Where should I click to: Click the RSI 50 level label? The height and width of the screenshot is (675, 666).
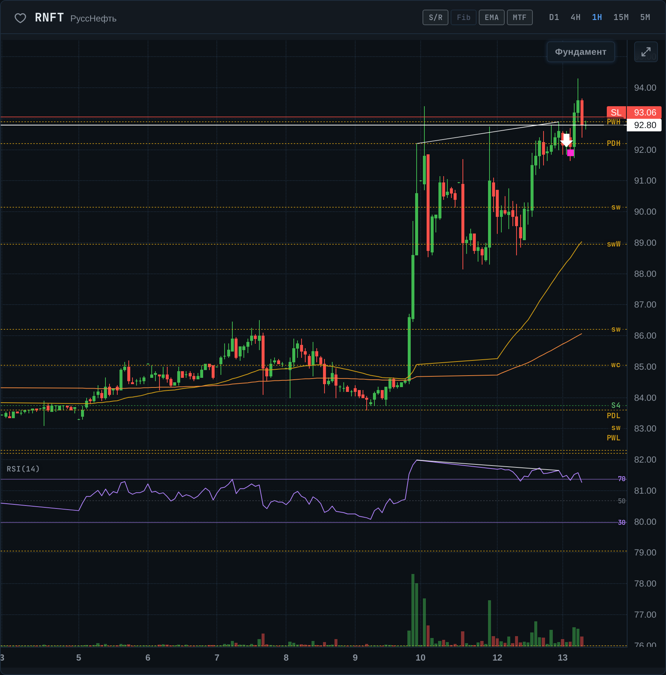click(x=622, y=501)
